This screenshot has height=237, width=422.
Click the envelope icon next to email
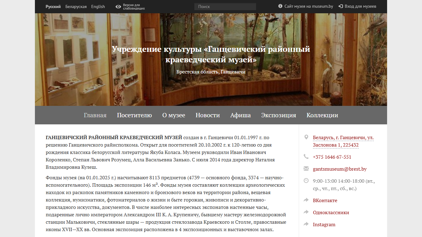[x=306, y=168]
